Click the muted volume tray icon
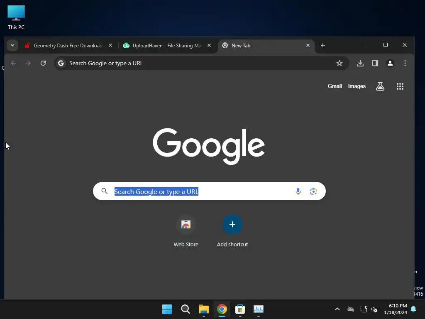425x319 pixels. [374, 309]
